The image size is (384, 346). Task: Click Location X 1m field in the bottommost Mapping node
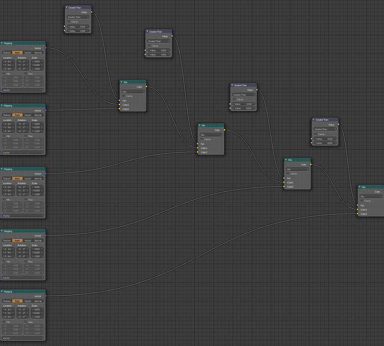coord(9,309)
